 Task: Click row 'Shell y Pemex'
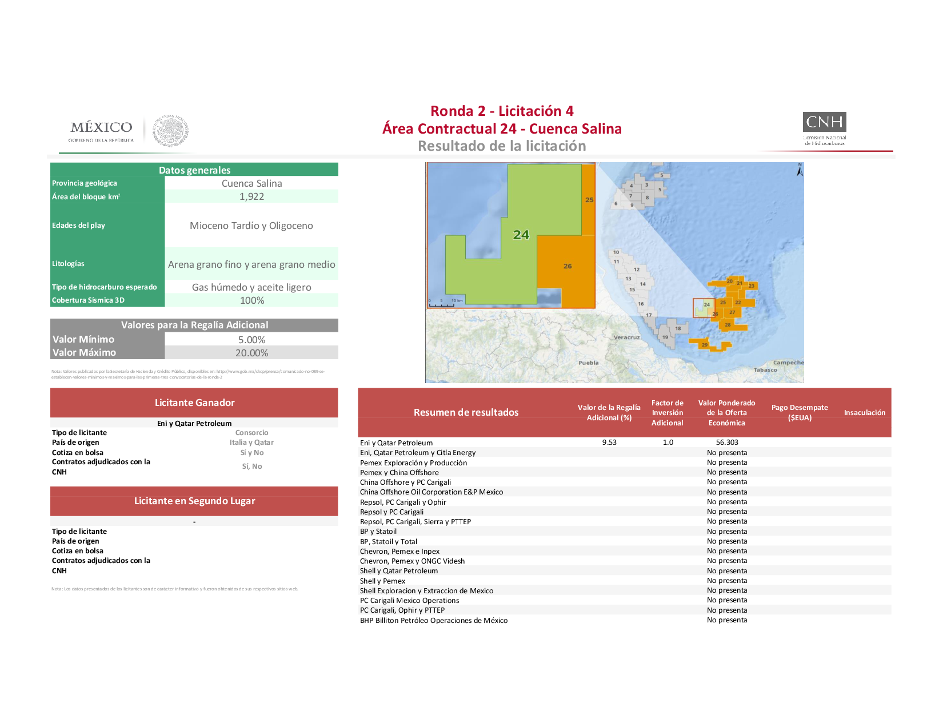coord(625,581)
